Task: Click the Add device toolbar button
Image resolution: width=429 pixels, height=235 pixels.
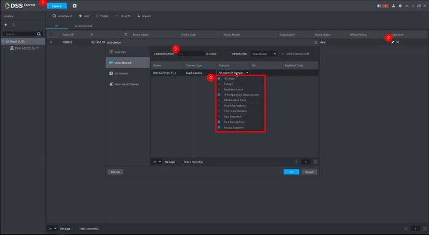Action: click(x=84, y=16)
